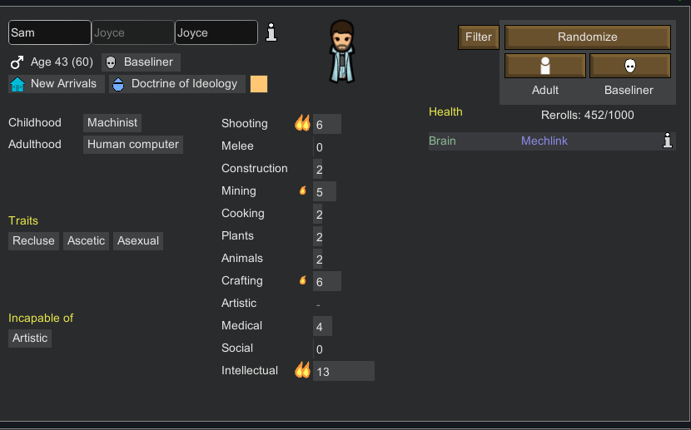Open the Filter button
Screen dimensions: 691x430
479,37
